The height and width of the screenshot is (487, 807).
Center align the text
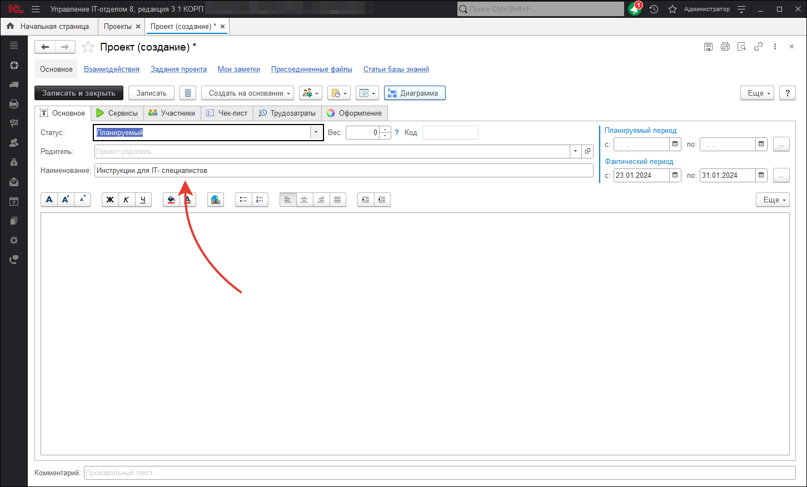point(304,200)
